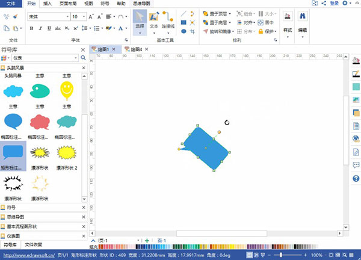Toggle bold text formatting
Screen dimensions: 361x260
coord(31,28)
